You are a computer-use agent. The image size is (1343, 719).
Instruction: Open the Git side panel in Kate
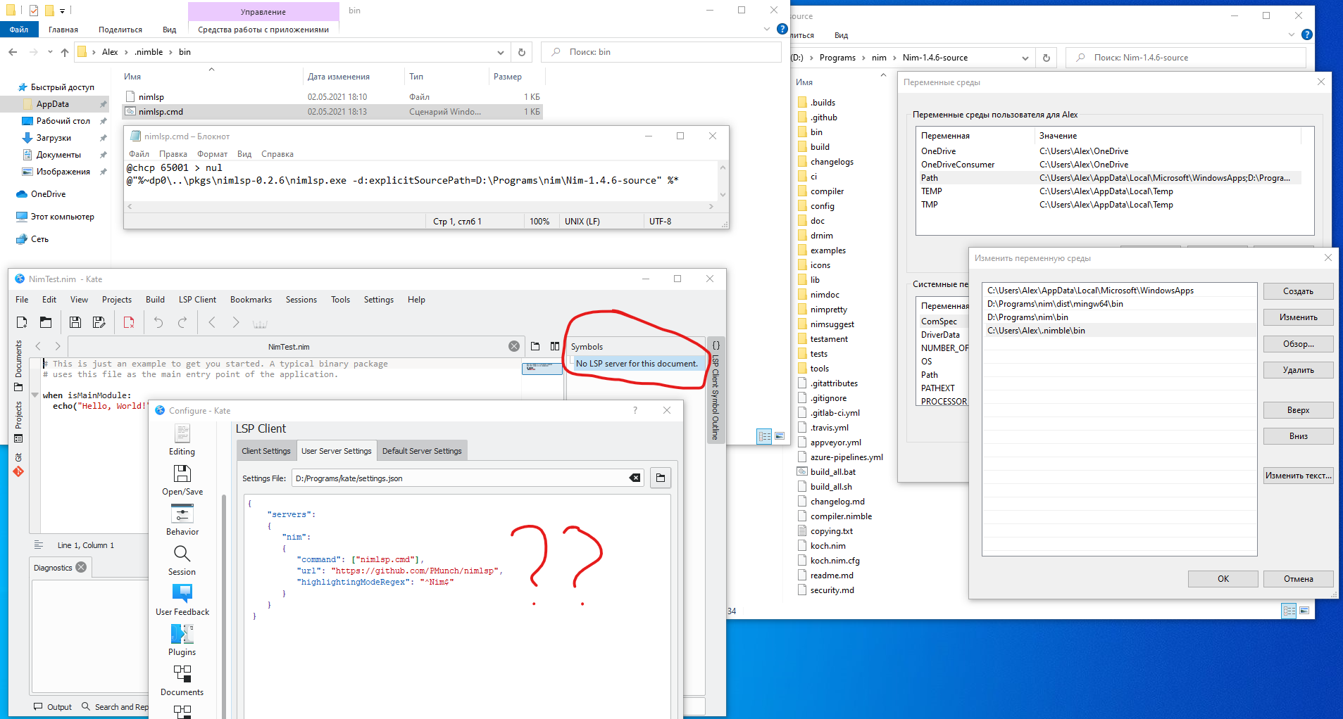tap(18, 466)
